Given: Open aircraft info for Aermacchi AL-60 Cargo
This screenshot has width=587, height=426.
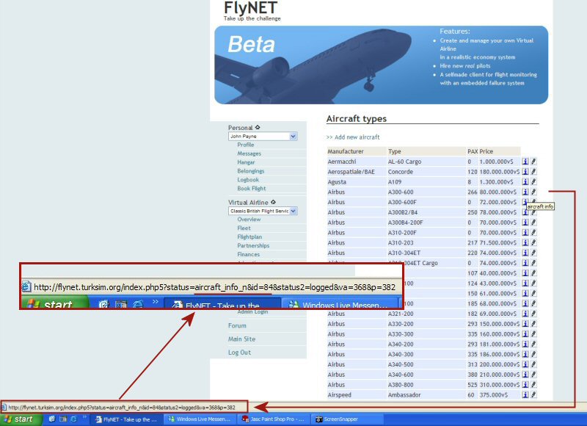Looking at the screenshot, I should (525, 162).
